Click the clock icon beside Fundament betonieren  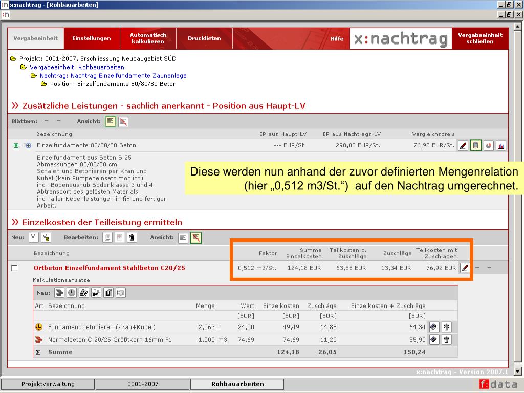tap(39, 327)
